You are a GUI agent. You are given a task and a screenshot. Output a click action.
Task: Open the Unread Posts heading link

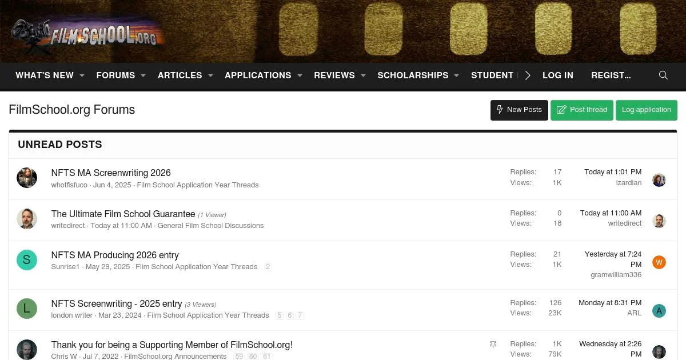click(x=60, y=145)
